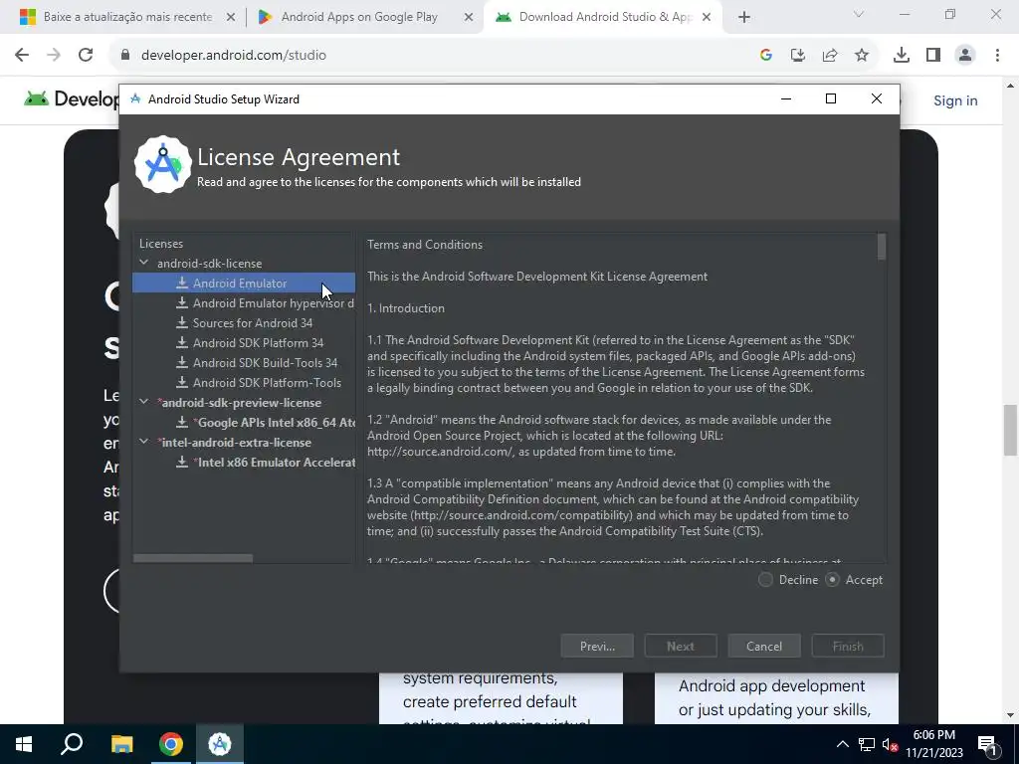Open Chrome three-dot menu
1019x764 pixels.
tap(997, 56)
